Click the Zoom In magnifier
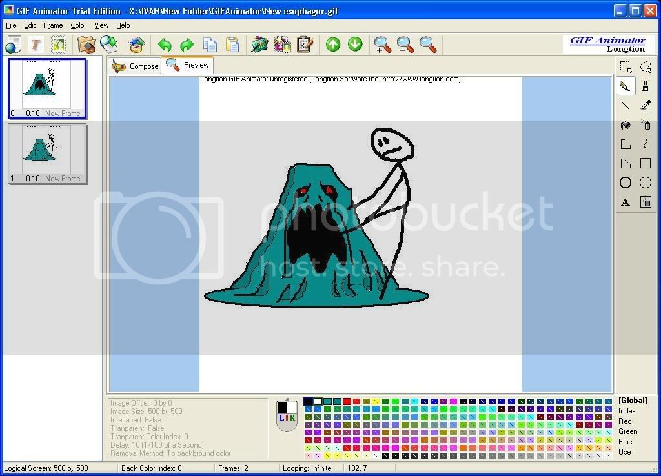 (383, 45)
